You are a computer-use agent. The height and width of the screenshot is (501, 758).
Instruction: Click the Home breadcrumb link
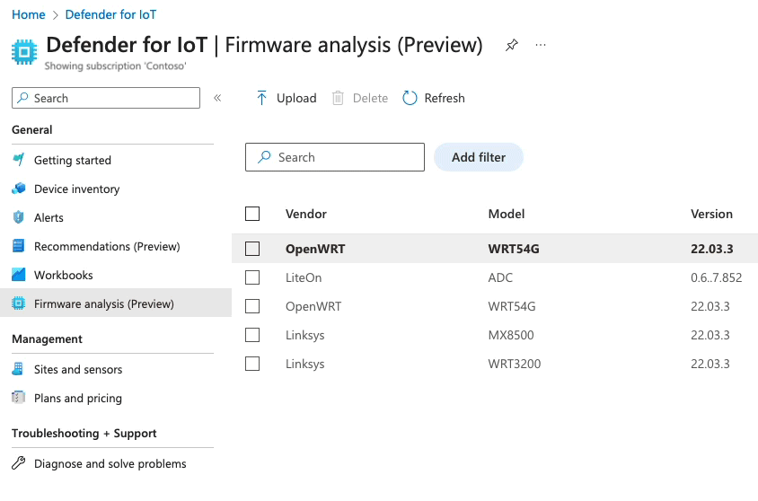point(29,14)
